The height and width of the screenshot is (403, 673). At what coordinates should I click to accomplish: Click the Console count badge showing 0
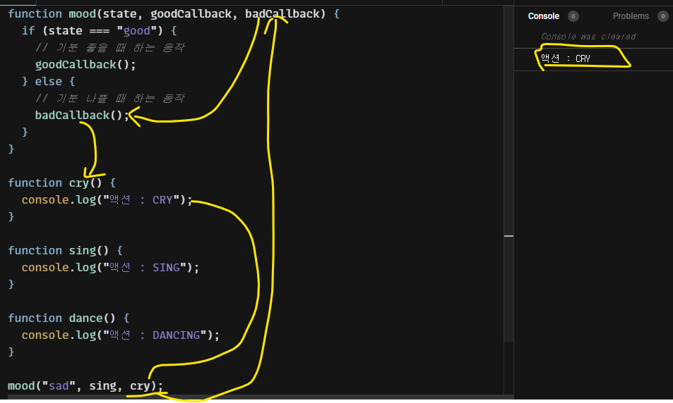[x=573, y=16]
